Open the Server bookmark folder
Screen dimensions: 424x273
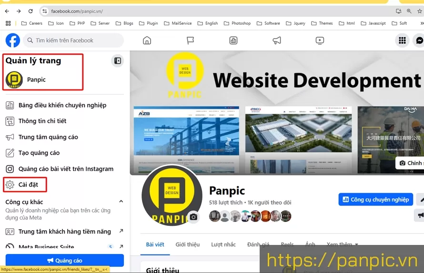pyautogui.click(x=100, y=23)
